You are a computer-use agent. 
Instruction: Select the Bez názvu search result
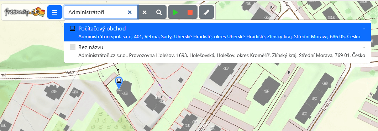(x=217, y=51)
